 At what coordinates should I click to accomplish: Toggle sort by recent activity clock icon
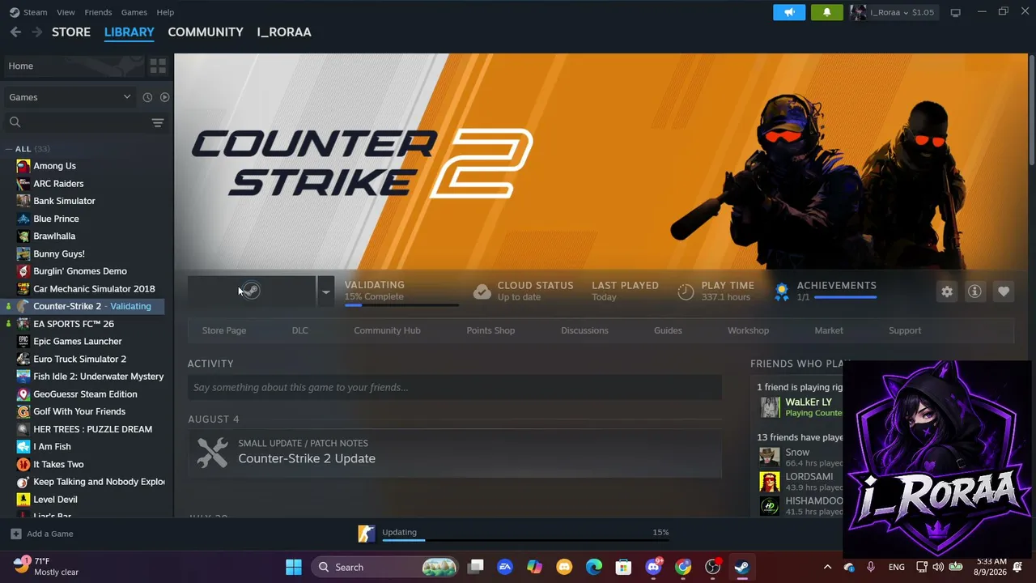(x=147, y=97)
